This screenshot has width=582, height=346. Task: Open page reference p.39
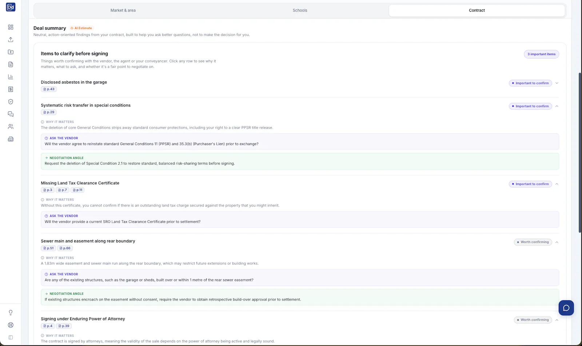[64, 326]
